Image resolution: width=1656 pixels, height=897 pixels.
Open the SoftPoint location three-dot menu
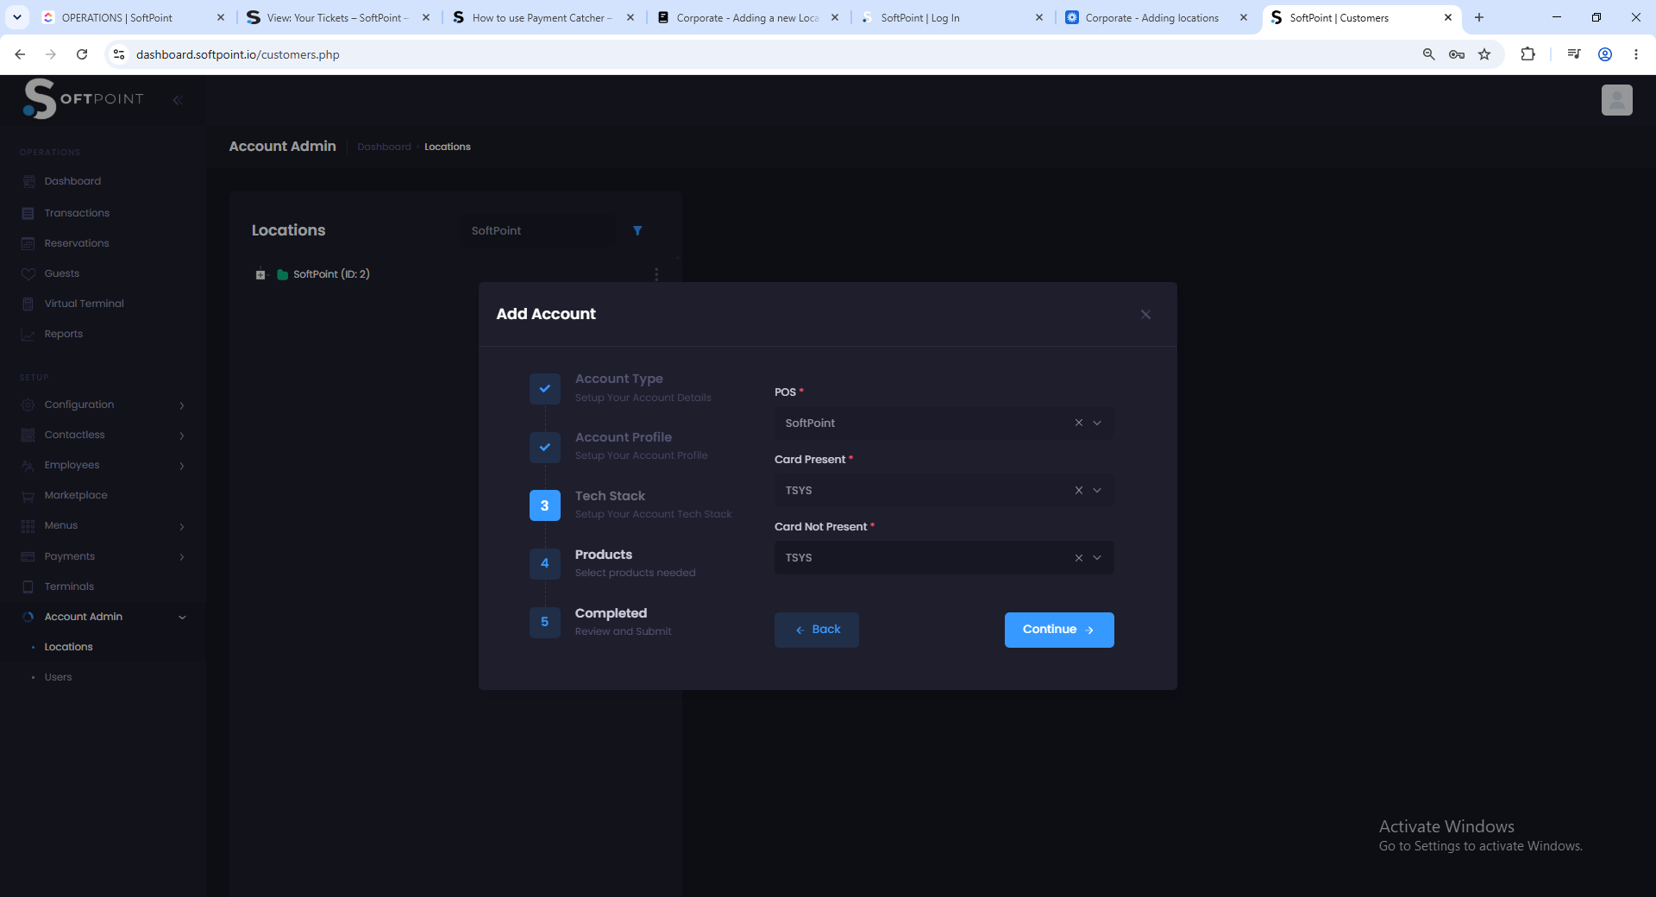[656, 274]
